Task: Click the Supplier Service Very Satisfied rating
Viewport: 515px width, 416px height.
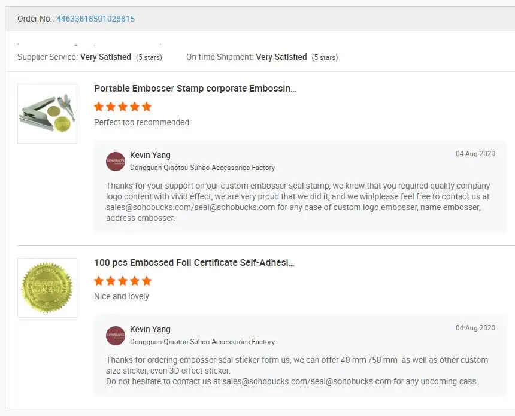Action: (x=105, y=57)
